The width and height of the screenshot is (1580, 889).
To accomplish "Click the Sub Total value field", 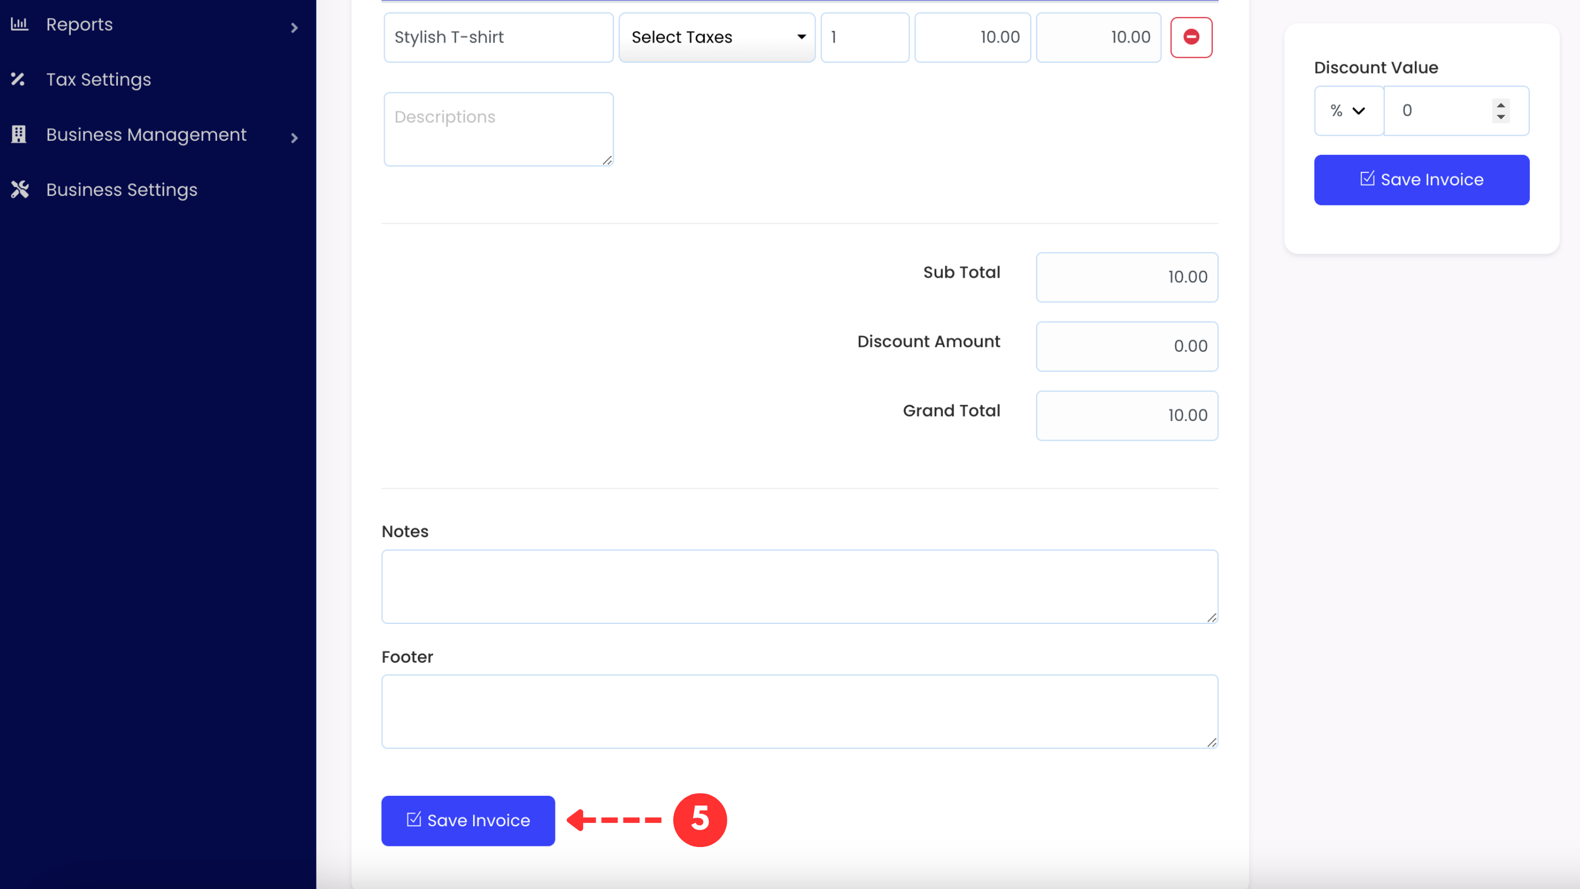I will [x=1127, y=277].
